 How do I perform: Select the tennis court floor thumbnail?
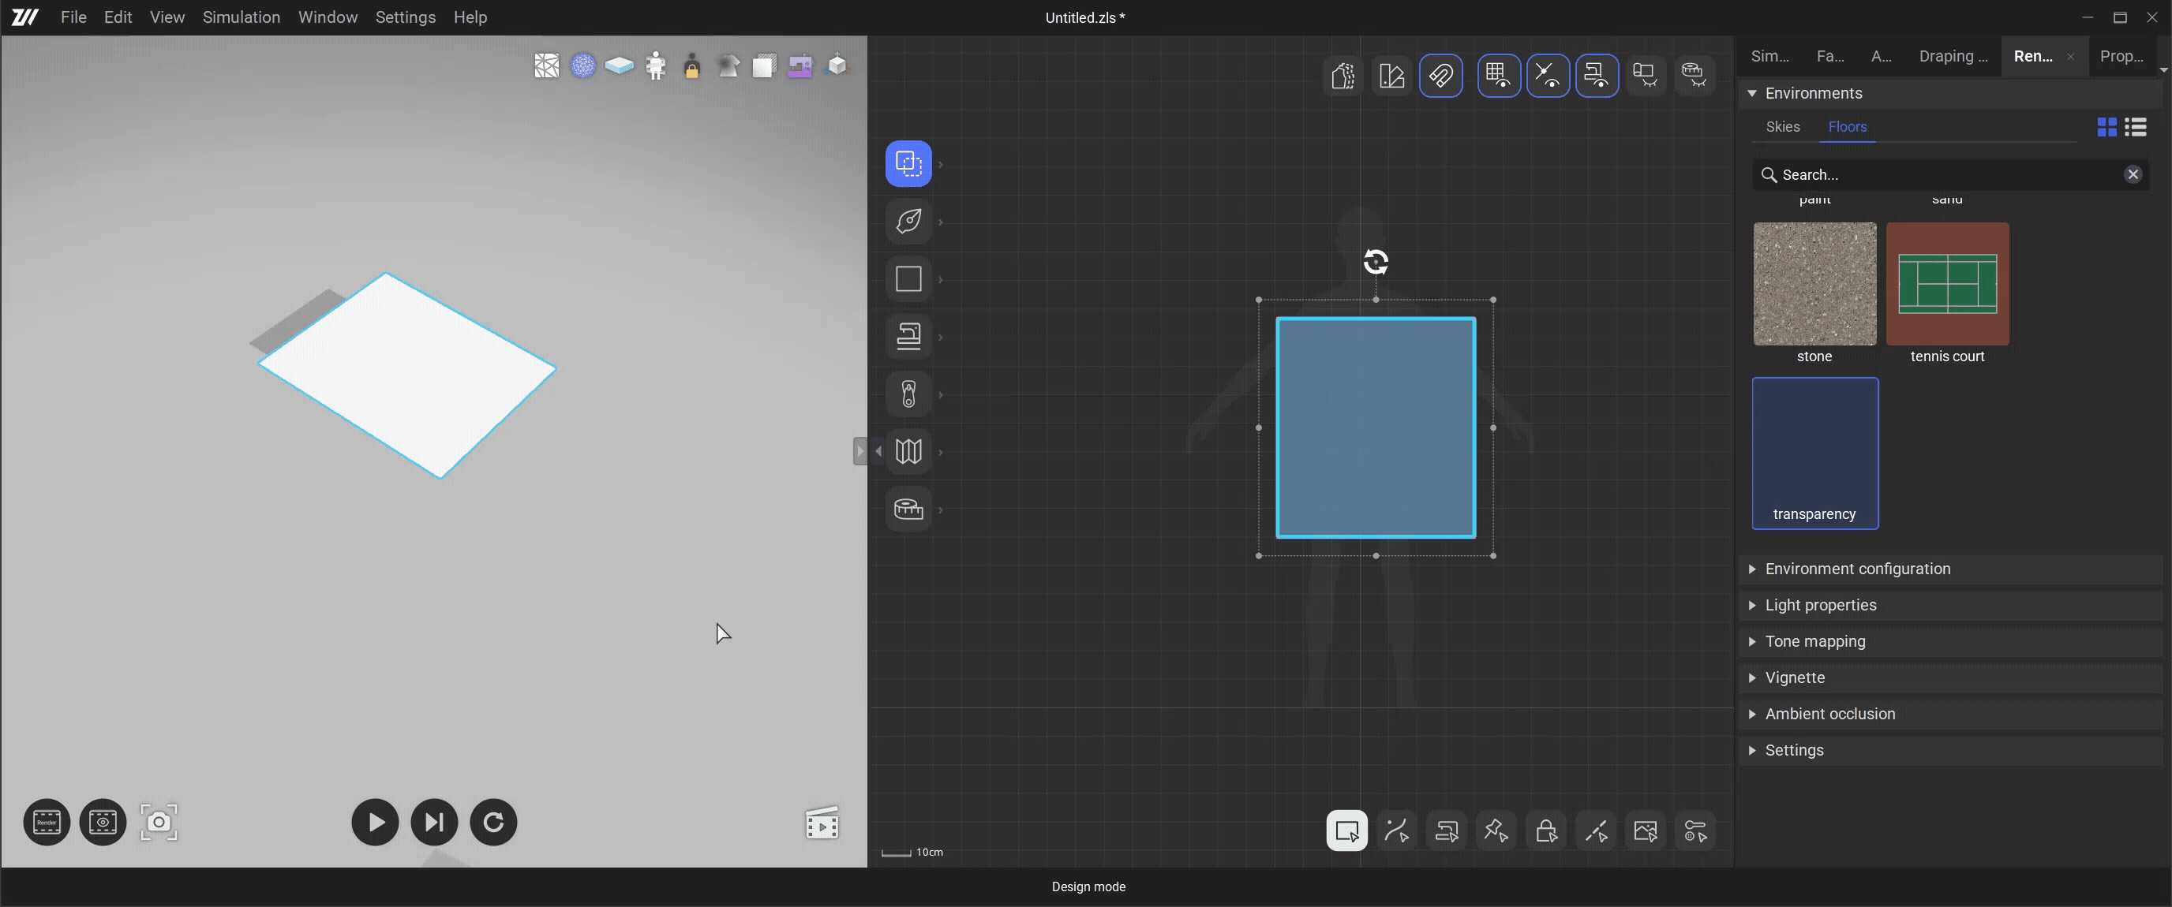pos(1947,284)
